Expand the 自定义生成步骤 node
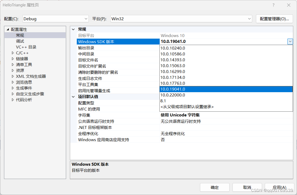Image resolution: width=297 pixels, height=195 pixels. pyautogui.click(x=13, y=94)
